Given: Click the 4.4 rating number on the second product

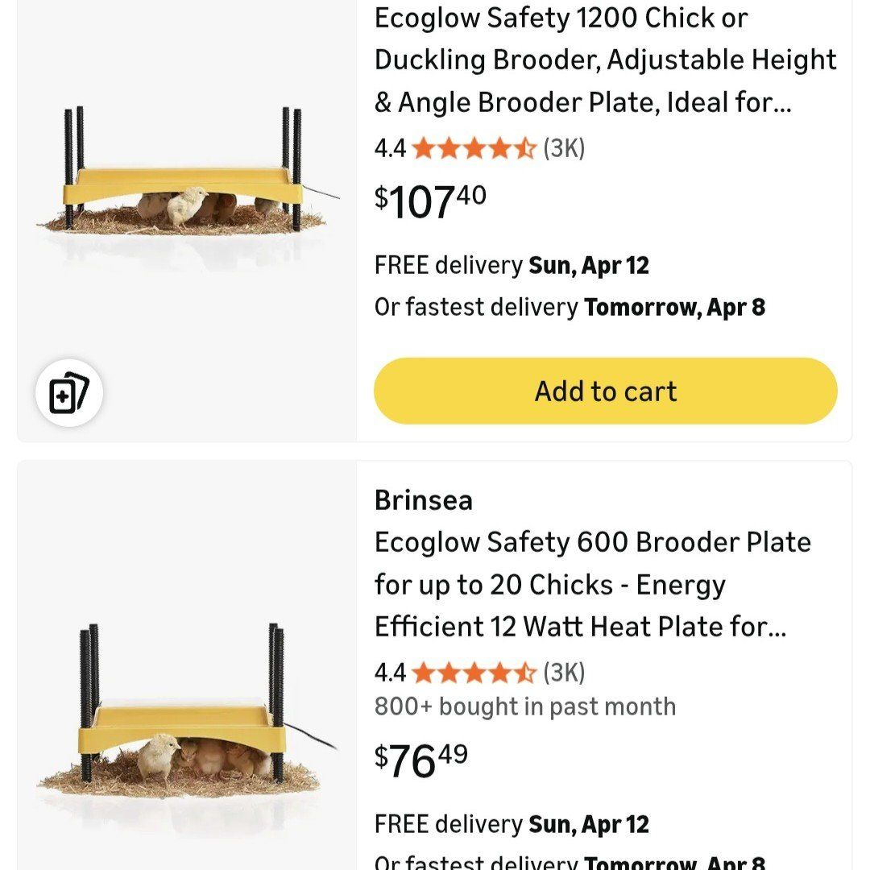Looking at the screenshot, I should [389, 673].
